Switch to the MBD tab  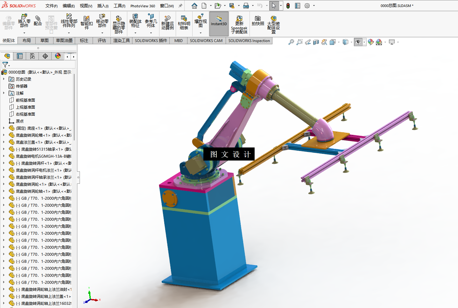click(x=179, y=40)
